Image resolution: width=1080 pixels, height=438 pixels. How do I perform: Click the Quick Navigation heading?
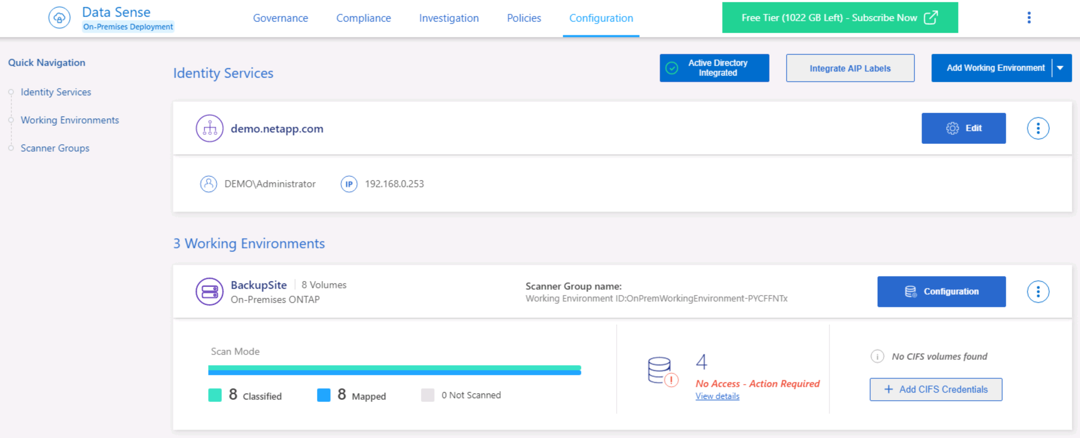pyautogui.click(x=47, y=63)
